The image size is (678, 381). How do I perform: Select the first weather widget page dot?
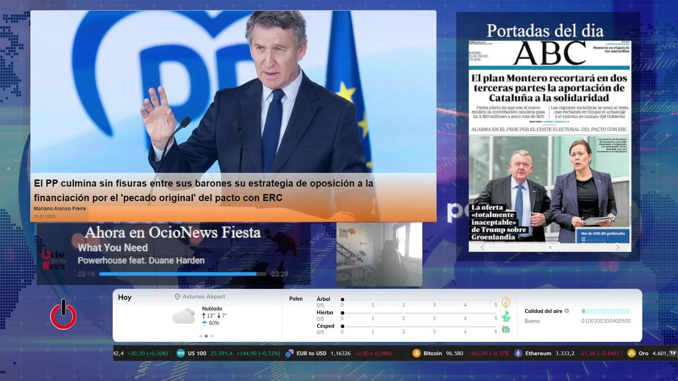tap(200, 336)
